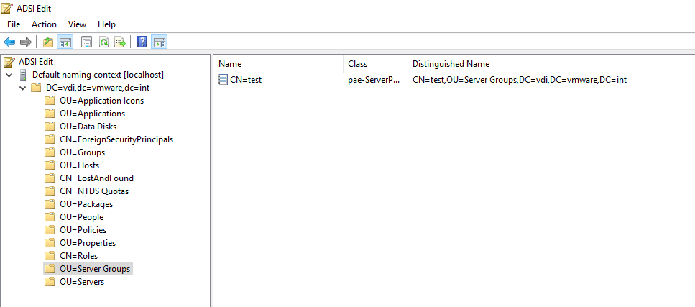Collapse the Default naming context node

9,75
